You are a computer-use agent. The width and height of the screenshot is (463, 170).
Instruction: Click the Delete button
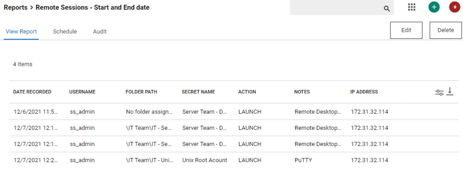click(446, 30)
